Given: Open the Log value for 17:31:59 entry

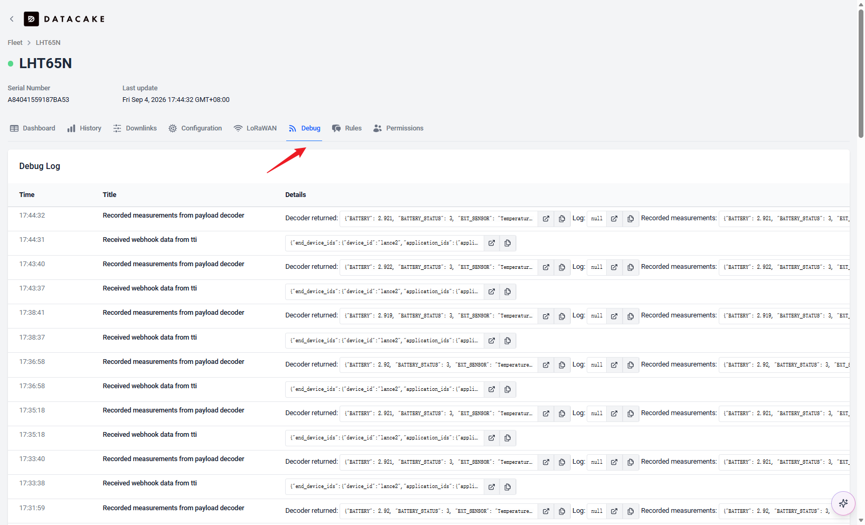Looking at the screenshot, I should coord(614,511).
